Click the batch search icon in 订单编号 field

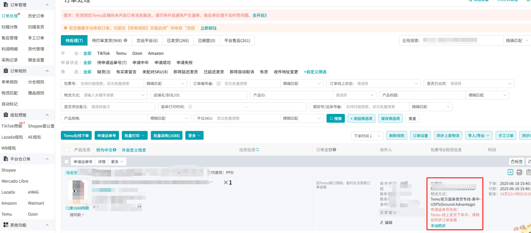[x=219, y=83]
